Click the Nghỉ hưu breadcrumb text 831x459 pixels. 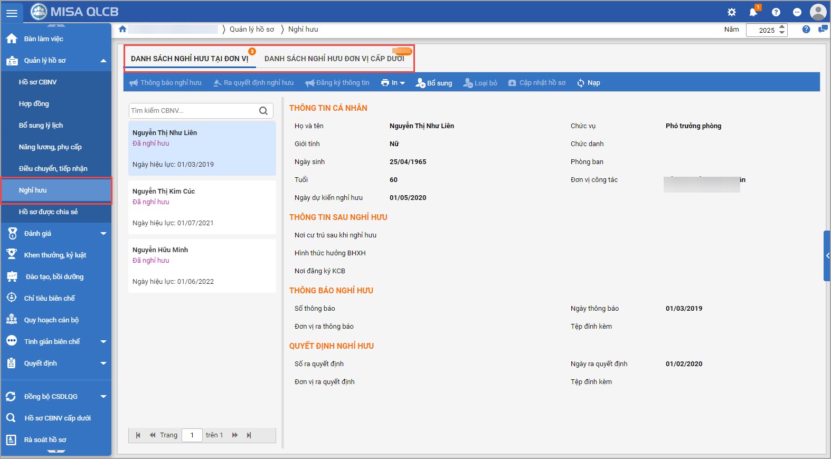point(303,30)
